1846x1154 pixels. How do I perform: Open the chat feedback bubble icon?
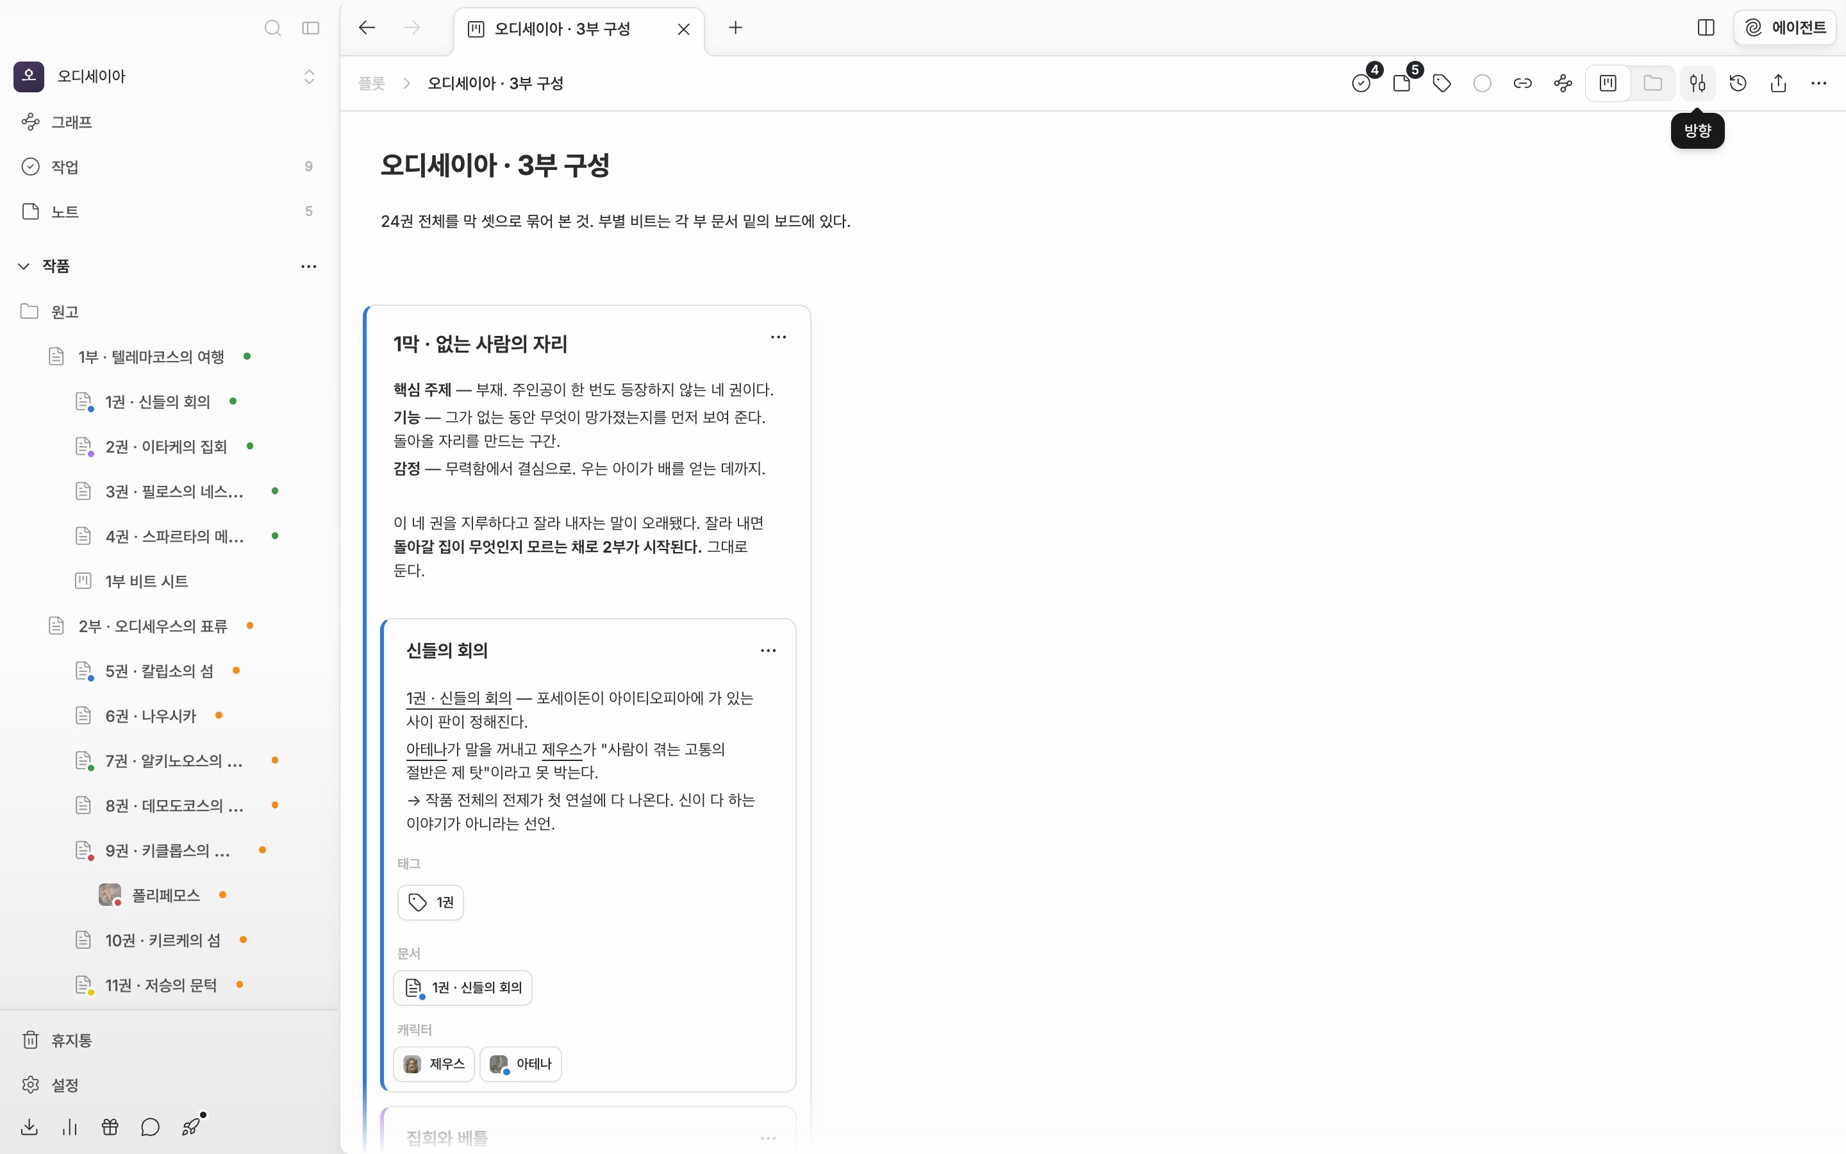pyautogui.click(x=150, y=1127)
